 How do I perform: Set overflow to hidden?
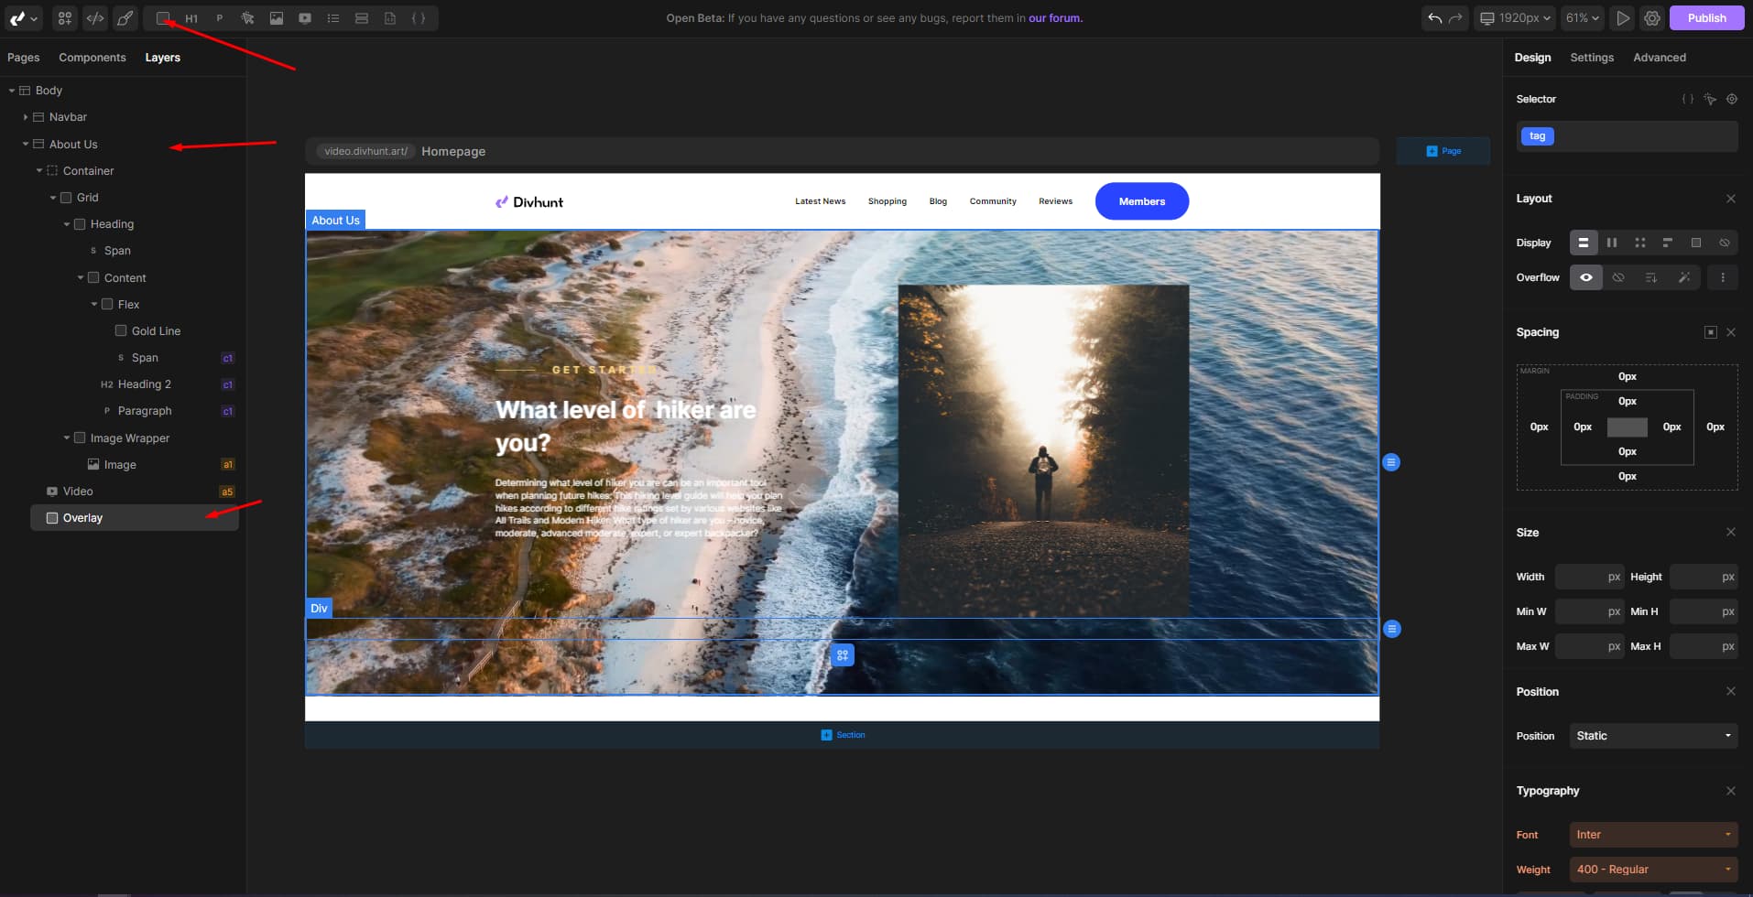1618,277
